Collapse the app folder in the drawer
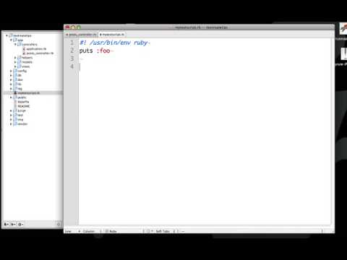The width and height of the screenshot is (347, 260). click(x=11, y=40)
